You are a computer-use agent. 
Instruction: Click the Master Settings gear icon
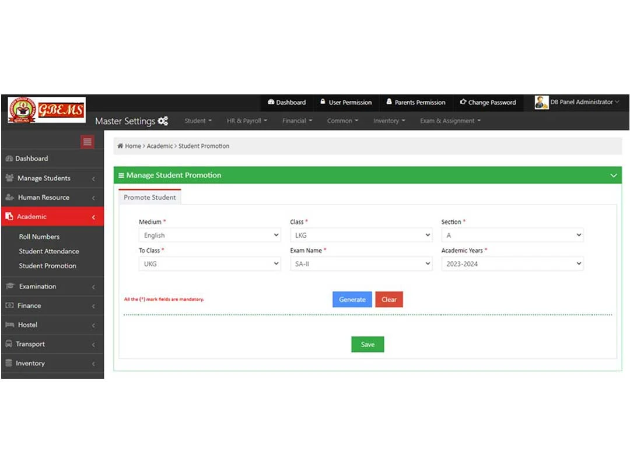click(163, 121)
